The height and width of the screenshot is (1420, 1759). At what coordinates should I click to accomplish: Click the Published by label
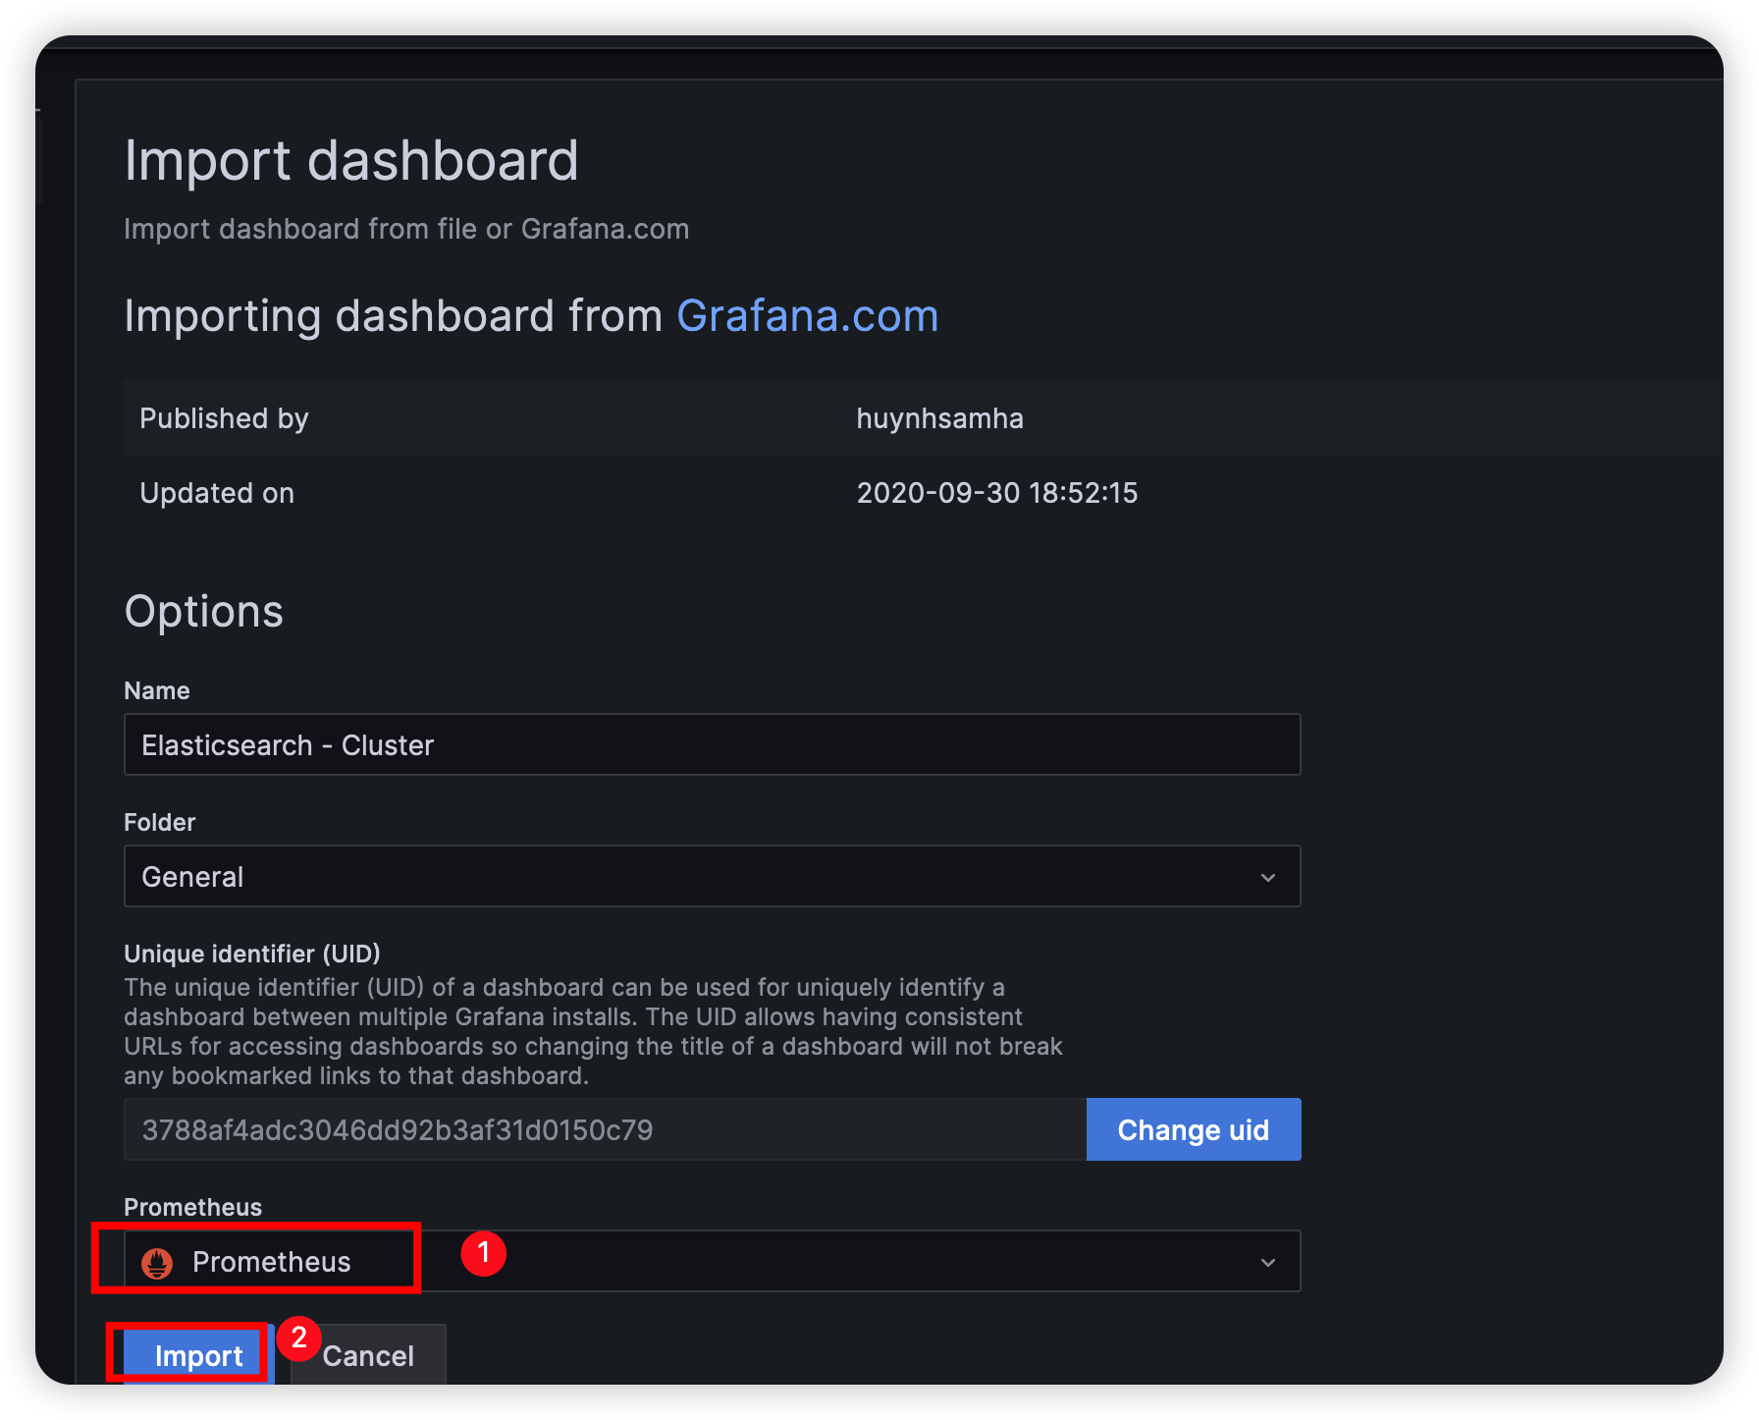click(224, 418)
